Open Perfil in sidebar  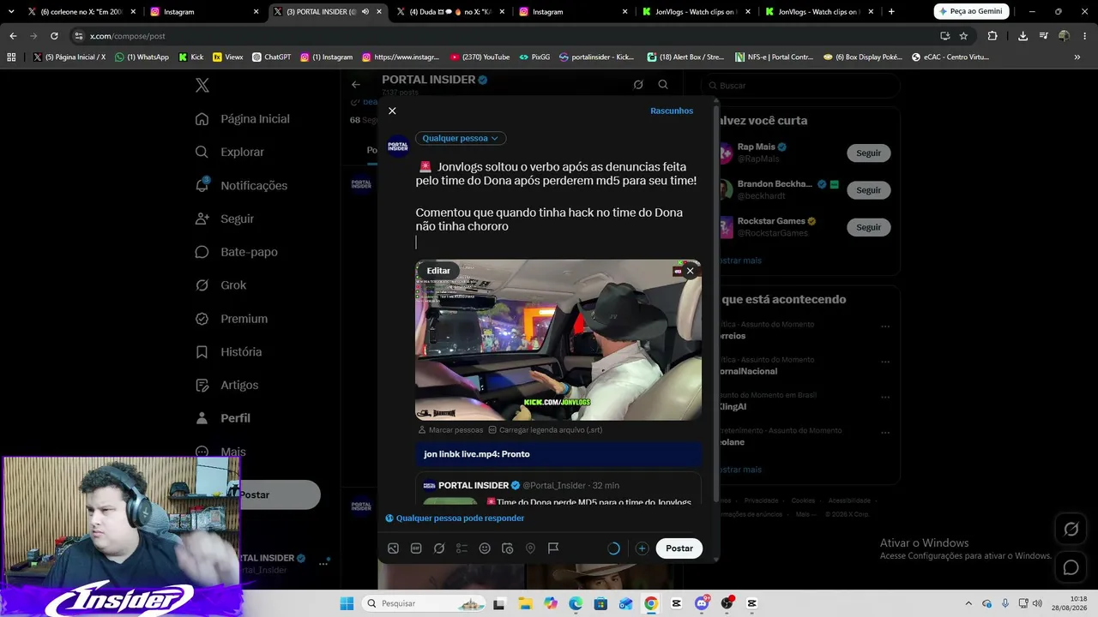point(223,418)
